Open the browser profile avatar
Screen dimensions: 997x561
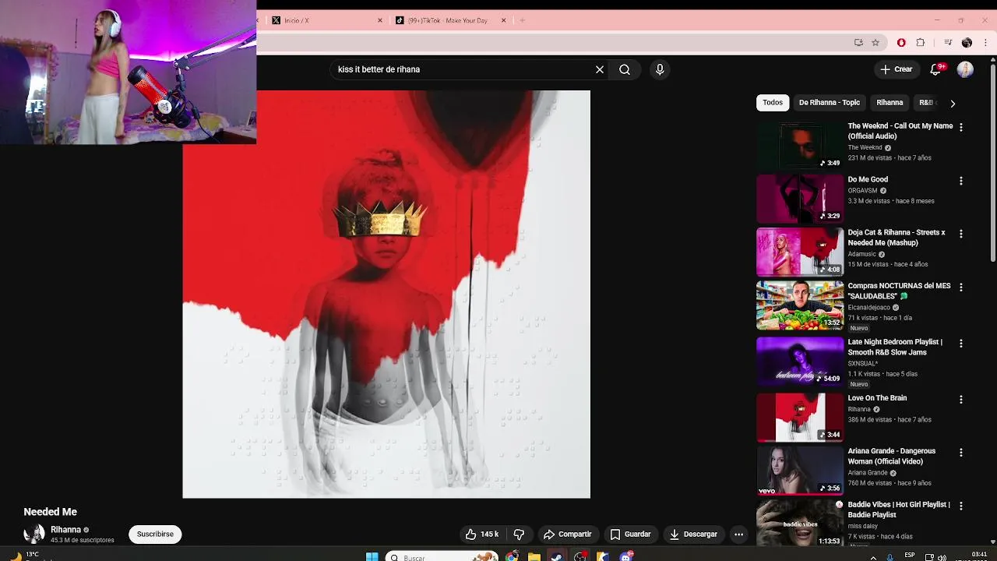pyautogui.click(x=967, y=43)
